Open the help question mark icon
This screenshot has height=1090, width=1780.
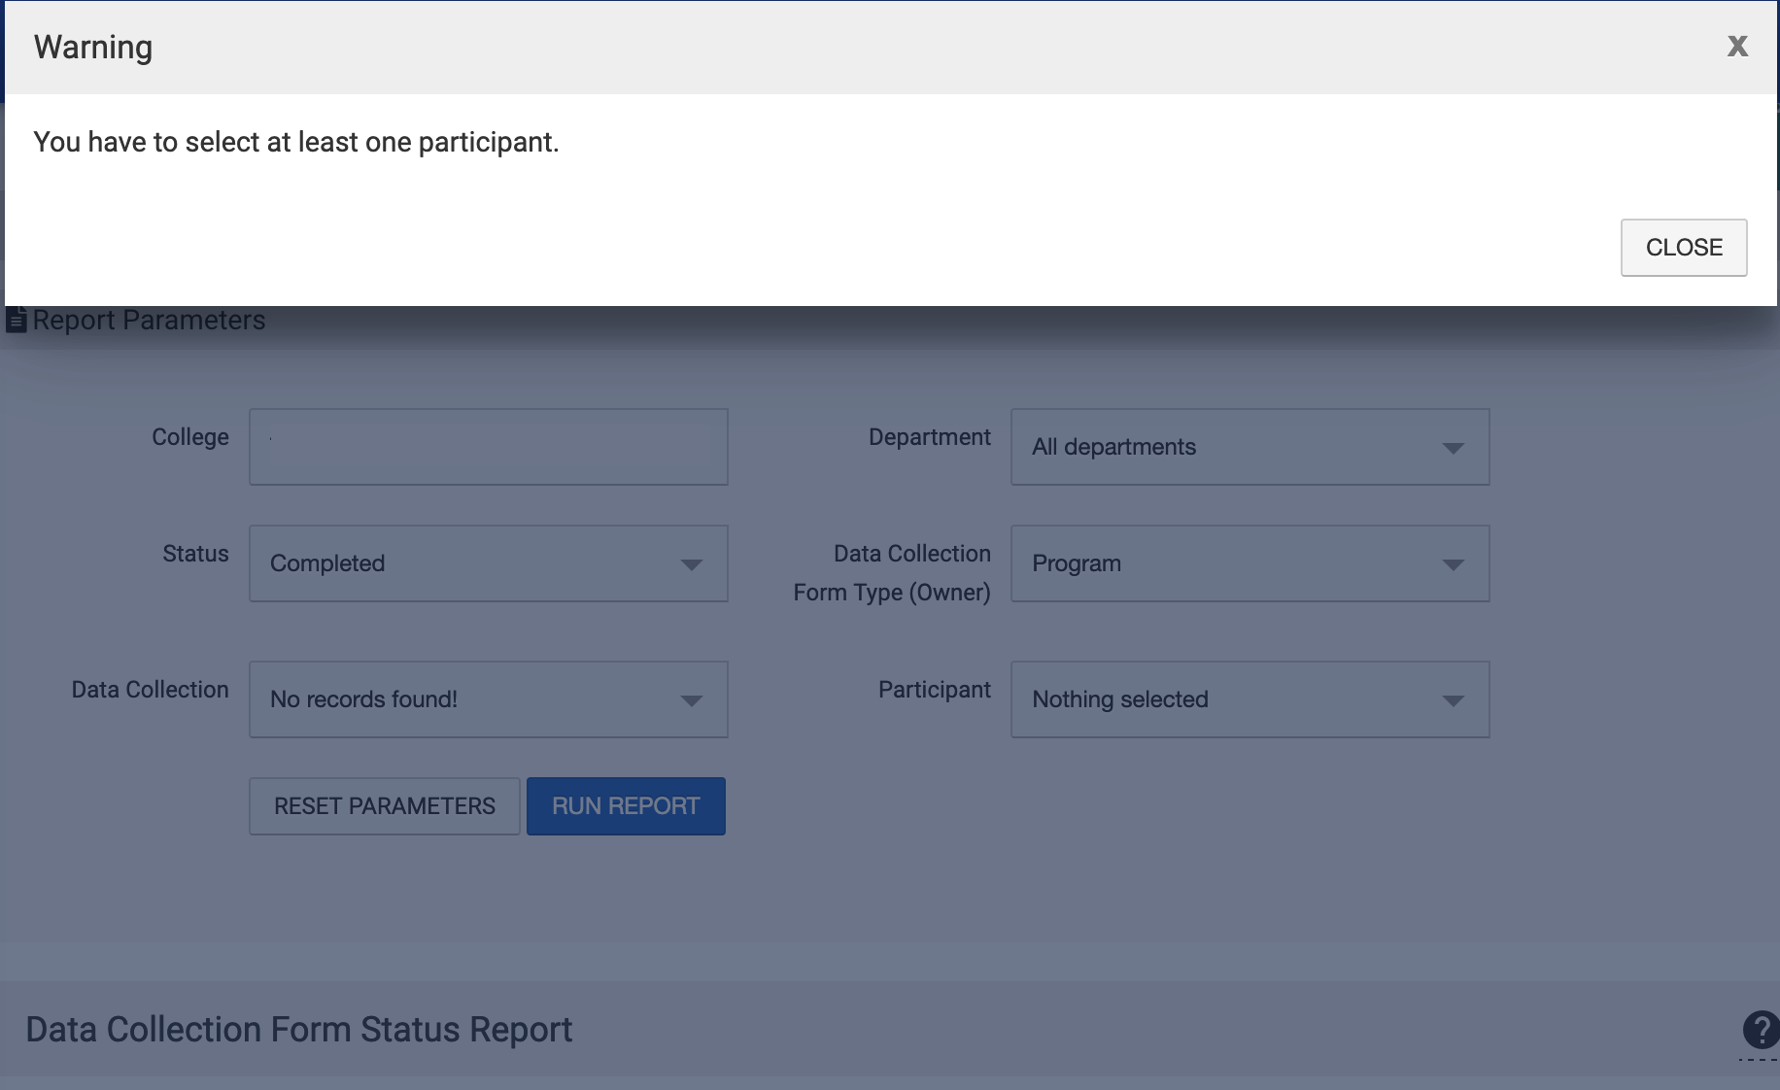[x=1761, y=1030]
